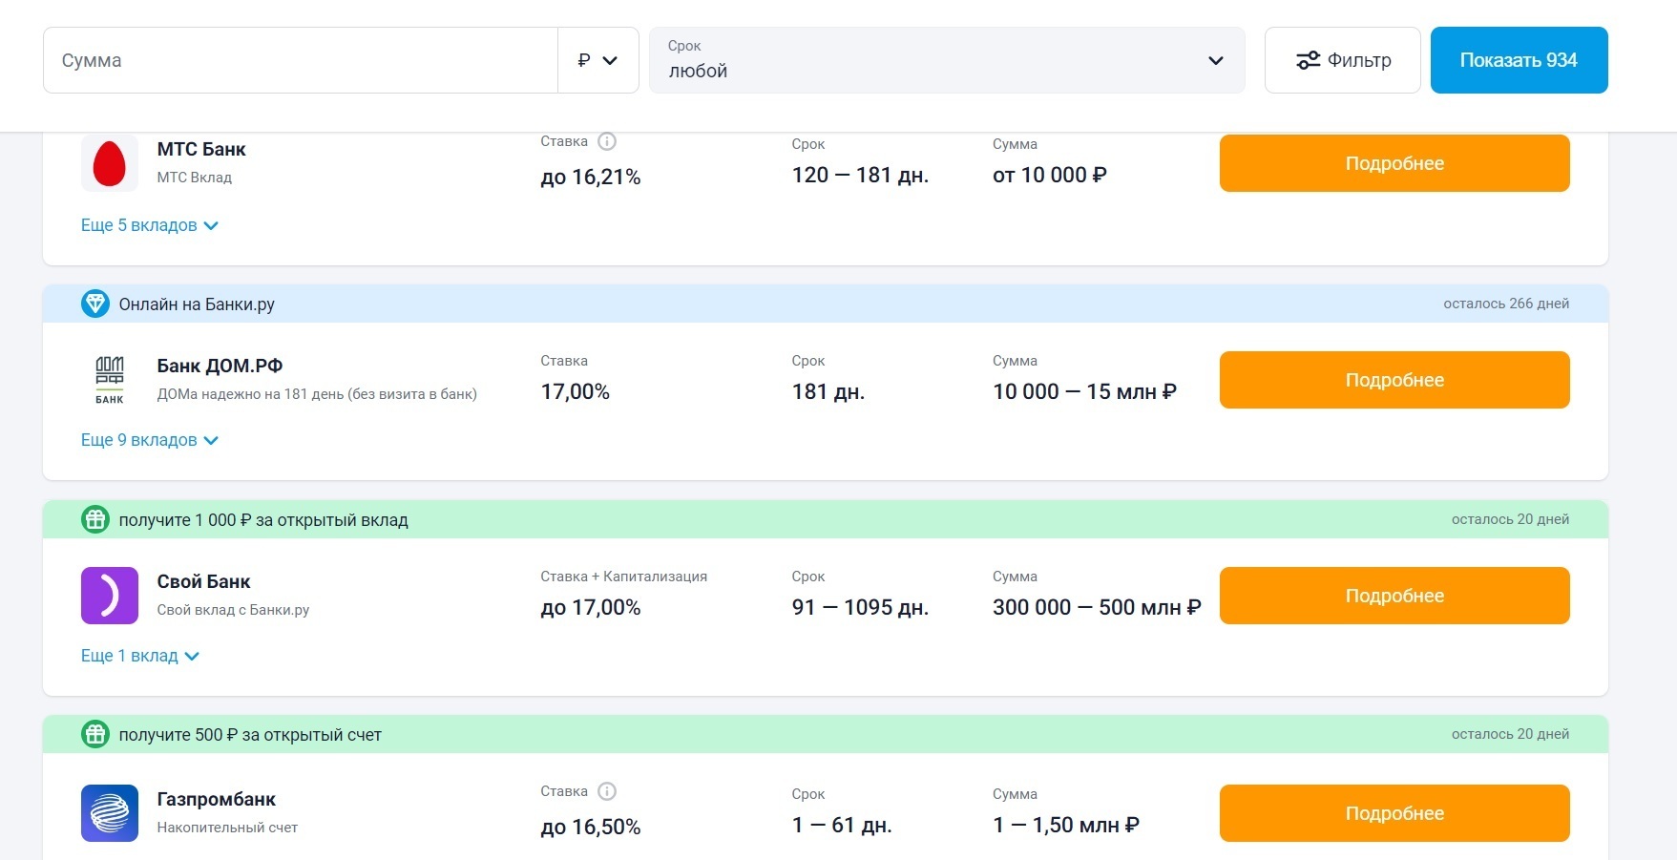Viewport: 1677px width, 860px height.
Task: Click info icon beside Gazprombank rate
Action: 607,791
